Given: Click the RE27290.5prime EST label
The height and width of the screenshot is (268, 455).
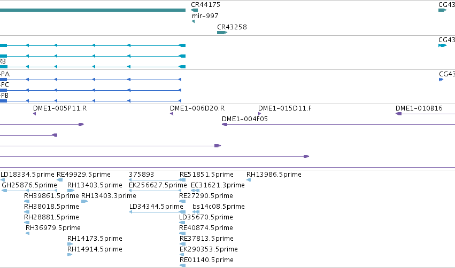Looking at the screenshot, I should coord(206,196).
